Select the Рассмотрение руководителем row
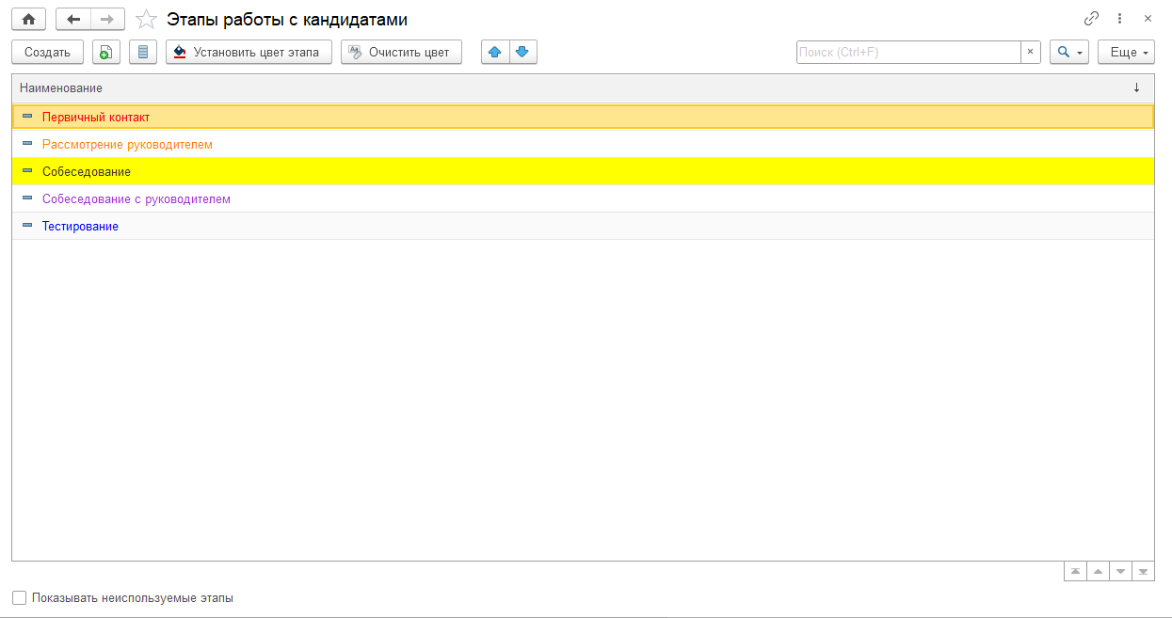This screenshot has width=1172, height=618. pyautogui.click(x=583, y=144)
